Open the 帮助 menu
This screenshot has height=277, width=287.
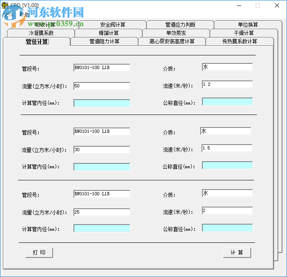click(x=24, y=15)
